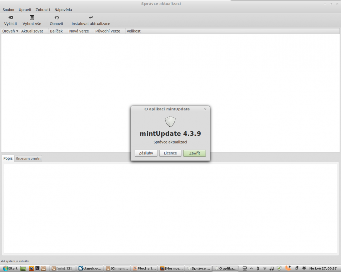Click the taskbar clock Ne kvě 27, 00:37
The height and width of the screenshot is (272, 341).
323,269
